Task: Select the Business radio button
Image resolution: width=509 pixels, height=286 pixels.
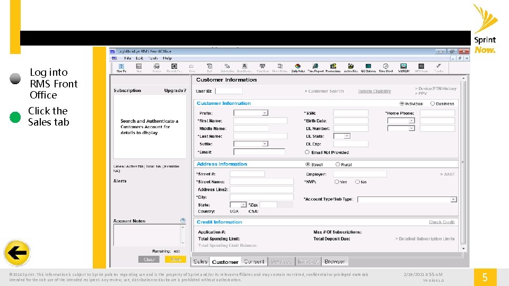Action: pyautogui.click(x=433, y=103)
